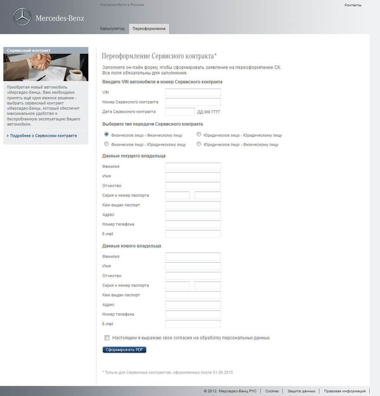Screen dimensions: 380x396
Task: Click the Mercedes-Benz wordmark in header
Action: (60, 18)
